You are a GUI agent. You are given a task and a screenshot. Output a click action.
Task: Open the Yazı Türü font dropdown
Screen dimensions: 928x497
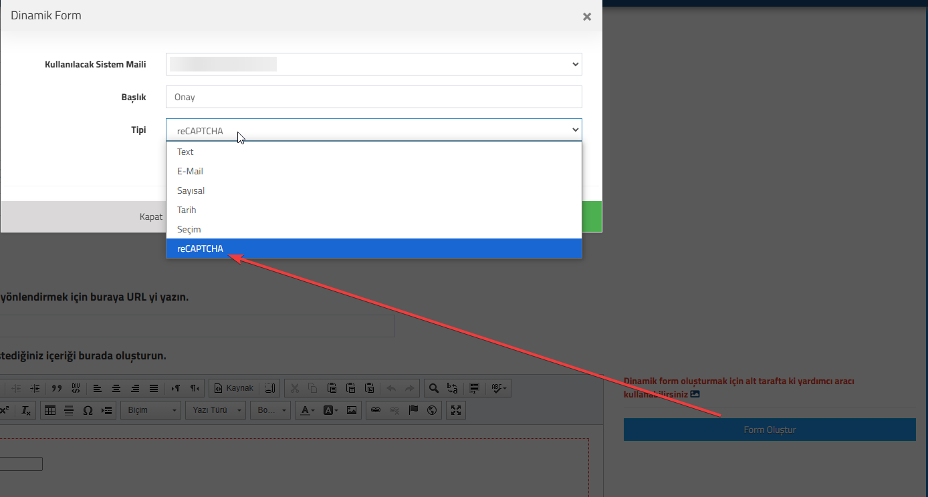(215, 410)
